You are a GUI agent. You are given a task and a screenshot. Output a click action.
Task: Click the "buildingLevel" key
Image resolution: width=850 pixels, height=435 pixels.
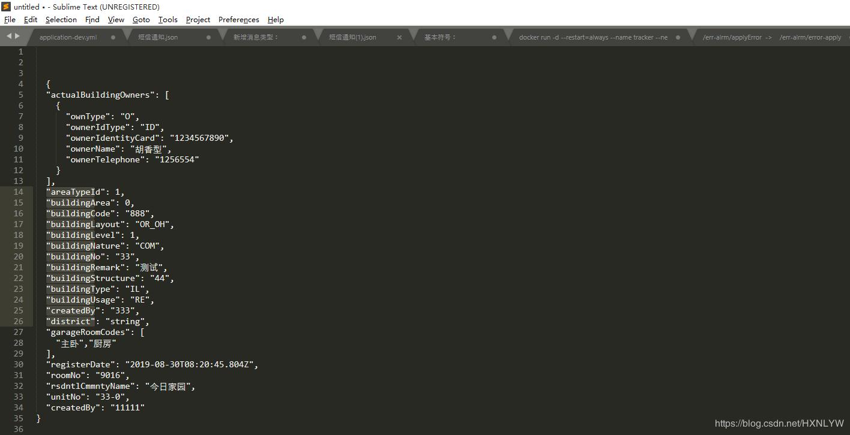[x=83, y=235]
